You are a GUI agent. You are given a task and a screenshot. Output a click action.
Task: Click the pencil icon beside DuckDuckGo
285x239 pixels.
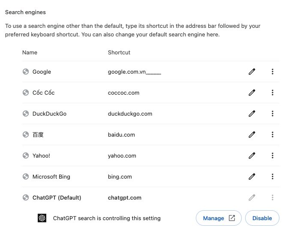point(252,114)
